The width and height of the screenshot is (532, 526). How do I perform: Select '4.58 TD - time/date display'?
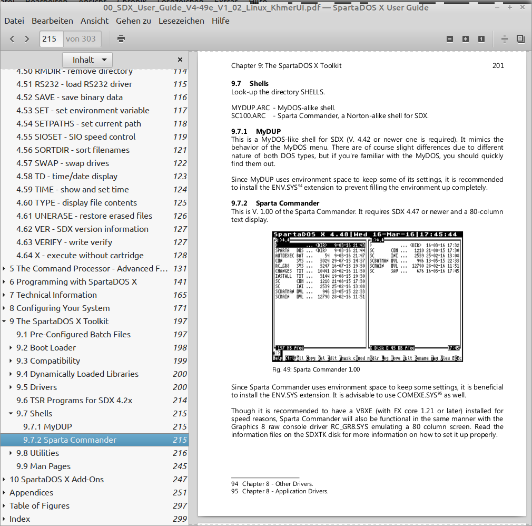click(x=94, y=177)
